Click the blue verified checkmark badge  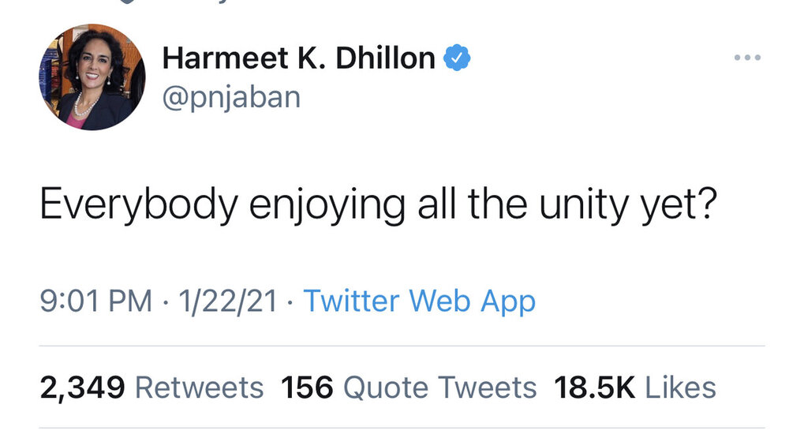[456, 58]
